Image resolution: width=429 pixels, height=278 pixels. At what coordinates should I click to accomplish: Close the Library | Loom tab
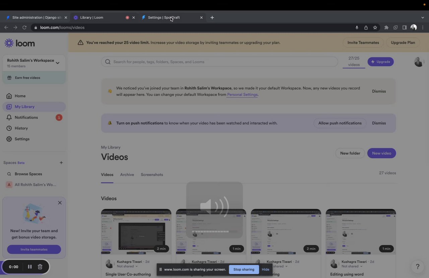(133, 17)
